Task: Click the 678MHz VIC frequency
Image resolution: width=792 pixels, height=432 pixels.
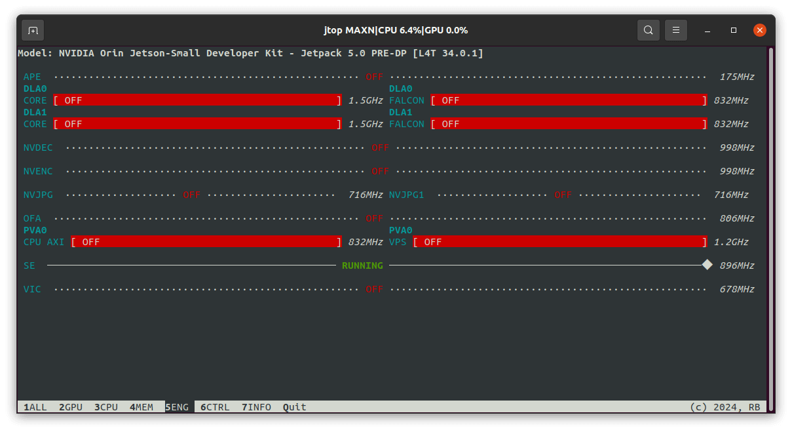Action: tap(737, 289)
